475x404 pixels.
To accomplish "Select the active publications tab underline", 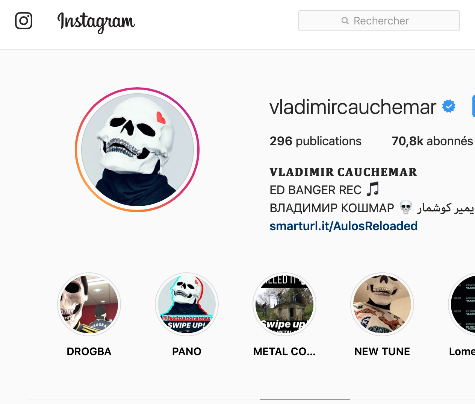I will (305, 399).
